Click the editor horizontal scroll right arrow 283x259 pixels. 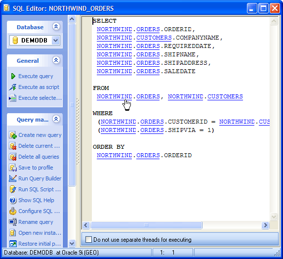(266, 225)
